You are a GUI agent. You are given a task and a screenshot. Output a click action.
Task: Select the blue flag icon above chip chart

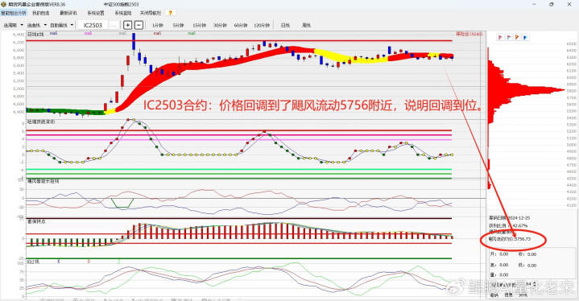click(x=525, y=37)
